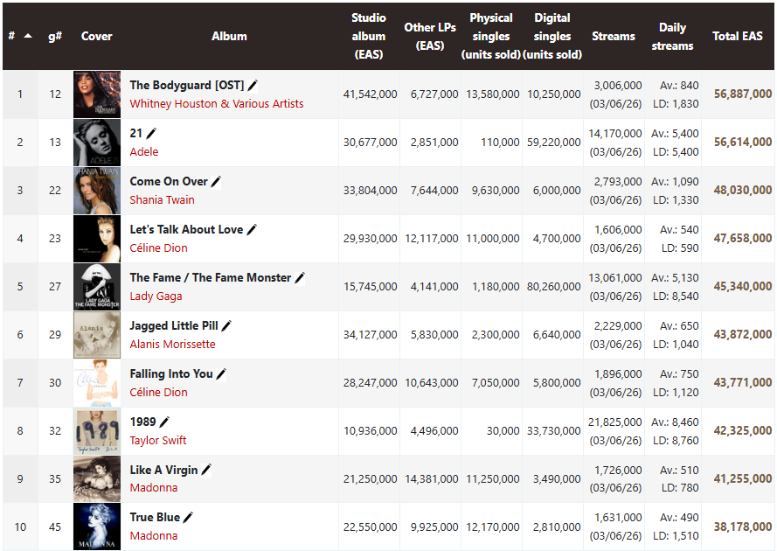
Task: Click the Cover column header
Action: 97,36
